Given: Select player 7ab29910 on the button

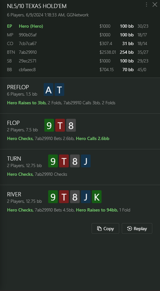Looking at the screenshot, I should (78, 52).
